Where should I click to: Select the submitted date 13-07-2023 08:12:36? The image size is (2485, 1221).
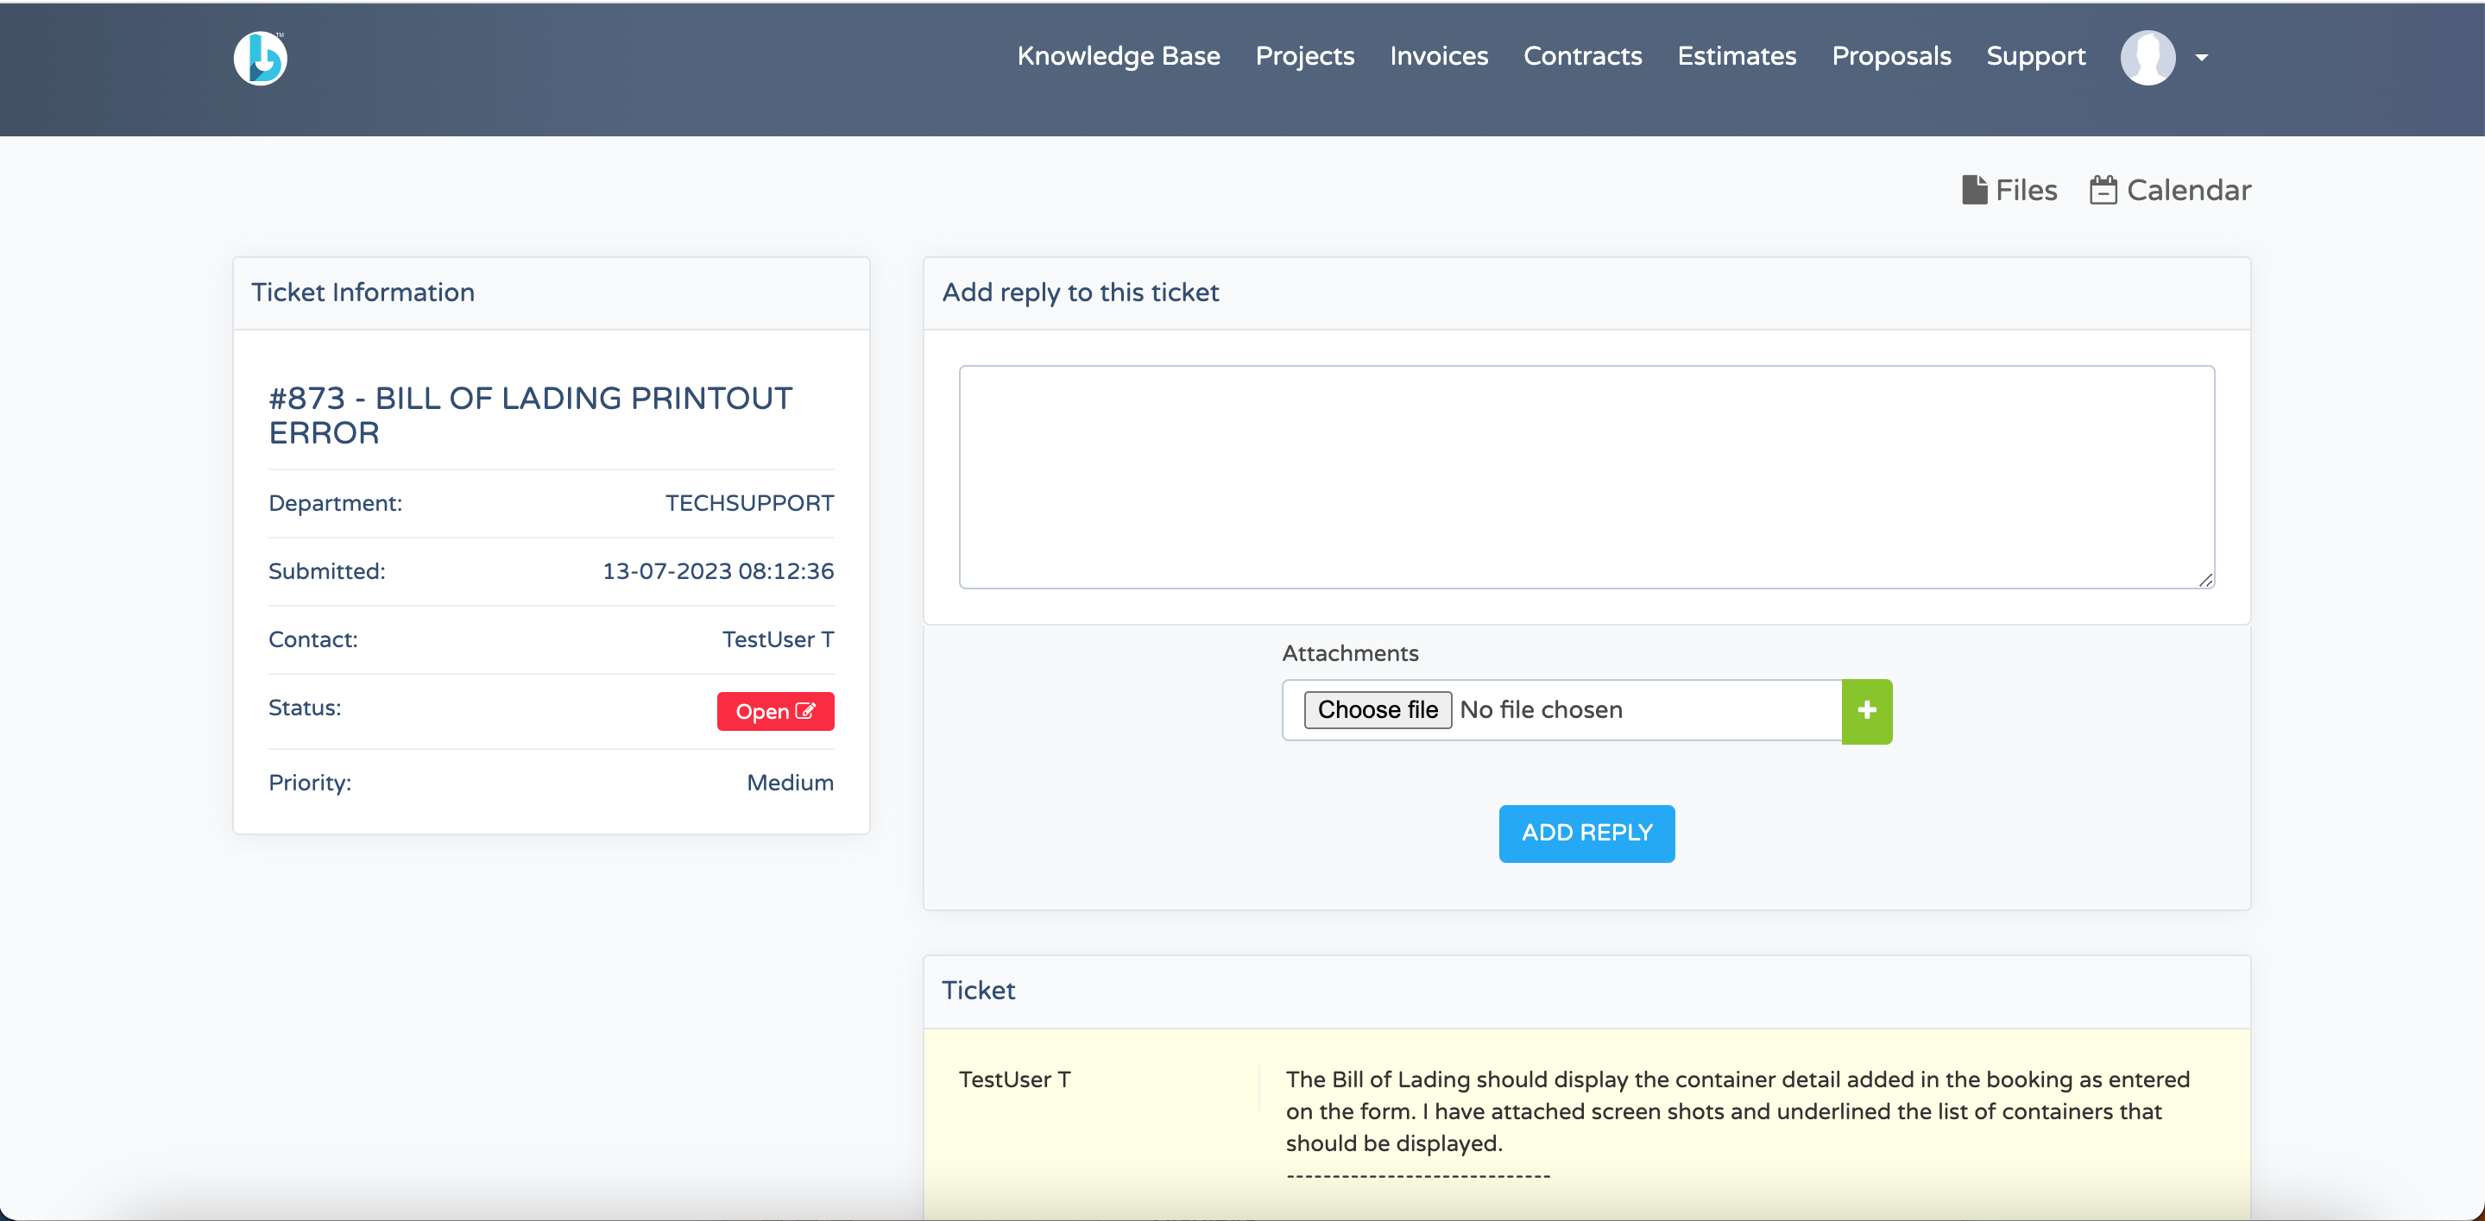tap(718, 572)
